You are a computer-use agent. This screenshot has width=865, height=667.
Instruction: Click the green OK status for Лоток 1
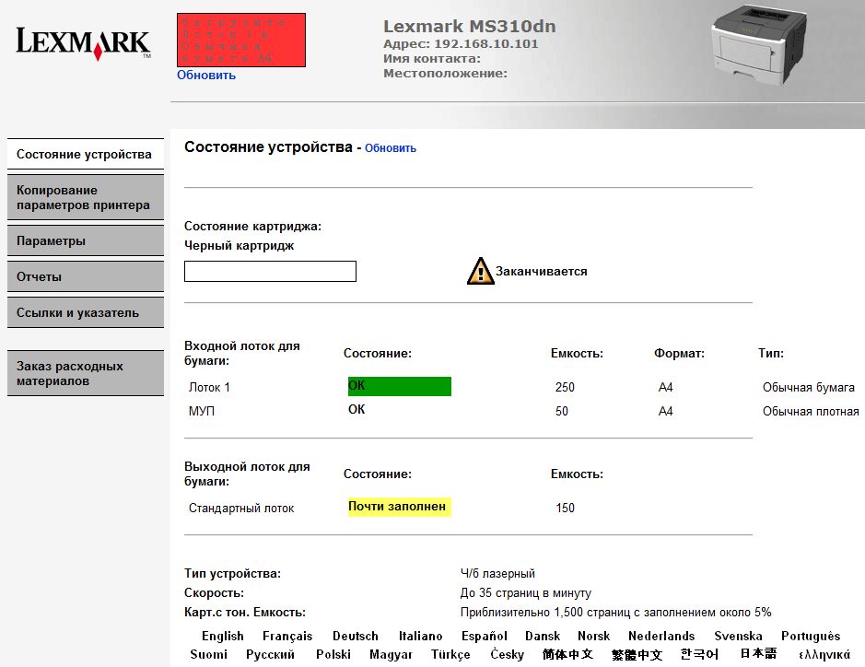pos(400,386)
